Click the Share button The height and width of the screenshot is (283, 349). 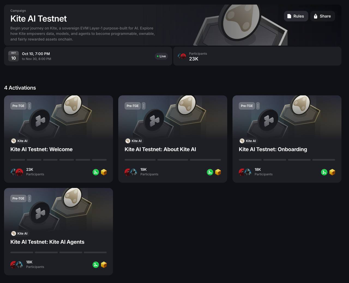[x=322, y=16]
